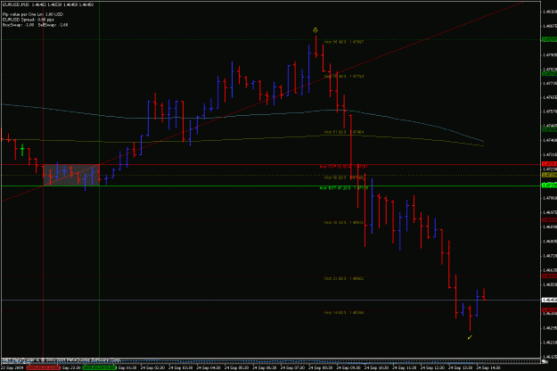Click the 61.80 level label 1.47464
The height and width of the screenshot is (371, 557).
pyautogui.click(x=344, y=132)
